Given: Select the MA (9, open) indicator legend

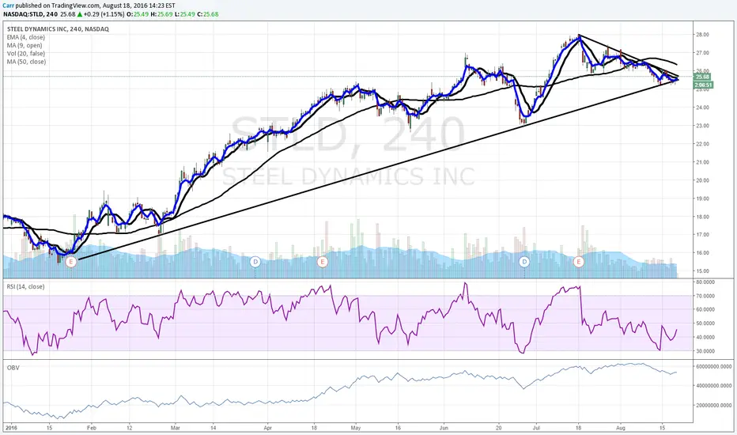Looking at the screenshot, I should (25, 45).
